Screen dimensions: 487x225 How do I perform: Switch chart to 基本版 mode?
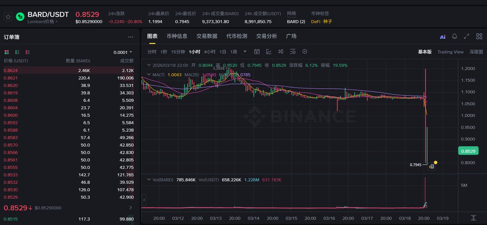tap(425, 52)
